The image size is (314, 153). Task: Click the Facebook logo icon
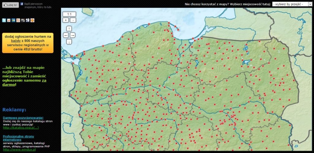pyautogui.click(x=22, y=4)
